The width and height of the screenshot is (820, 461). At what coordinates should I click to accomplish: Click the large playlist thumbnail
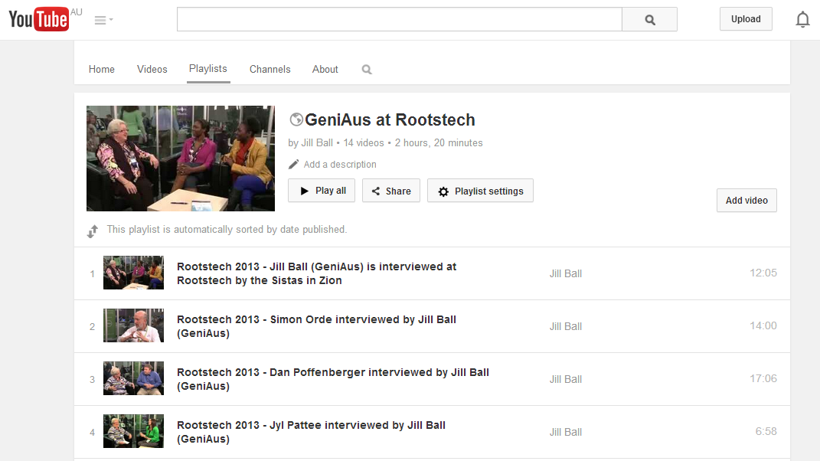[181, 159]
